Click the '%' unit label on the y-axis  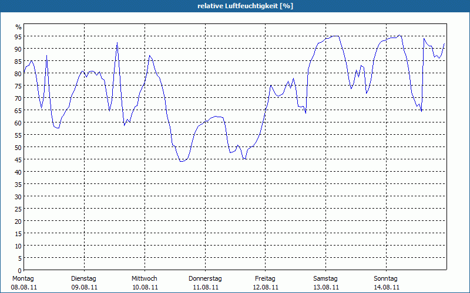click(19, 27)
